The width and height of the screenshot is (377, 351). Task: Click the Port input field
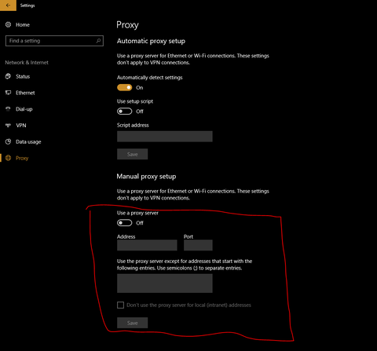tap(198, 245)
